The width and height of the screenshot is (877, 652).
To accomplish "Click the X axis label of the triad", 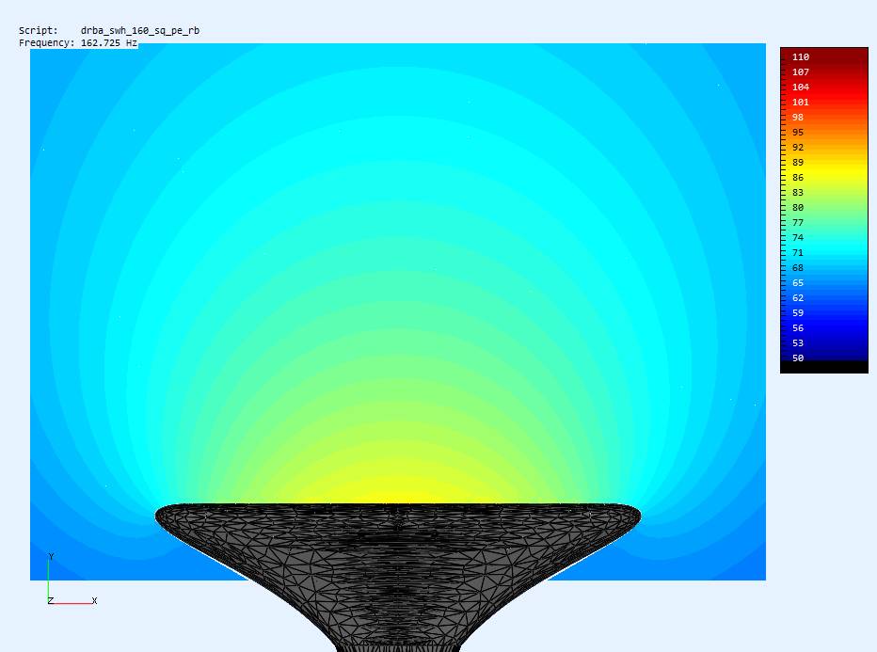I will coord(94,600).
